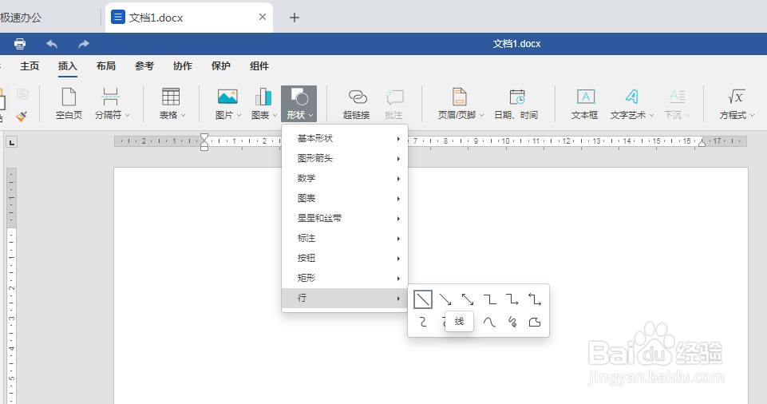Switch to the 主页 ribbon tab
The image size is (767, 404).
(30, 66)
